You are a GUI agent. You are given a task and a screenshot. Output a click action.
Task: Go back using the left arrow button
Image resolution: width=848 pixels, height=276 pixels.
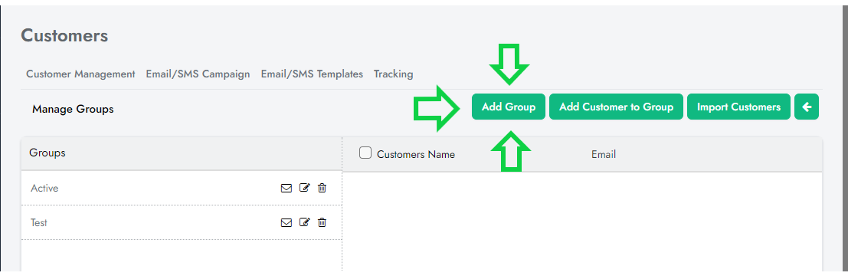(807, 107)
